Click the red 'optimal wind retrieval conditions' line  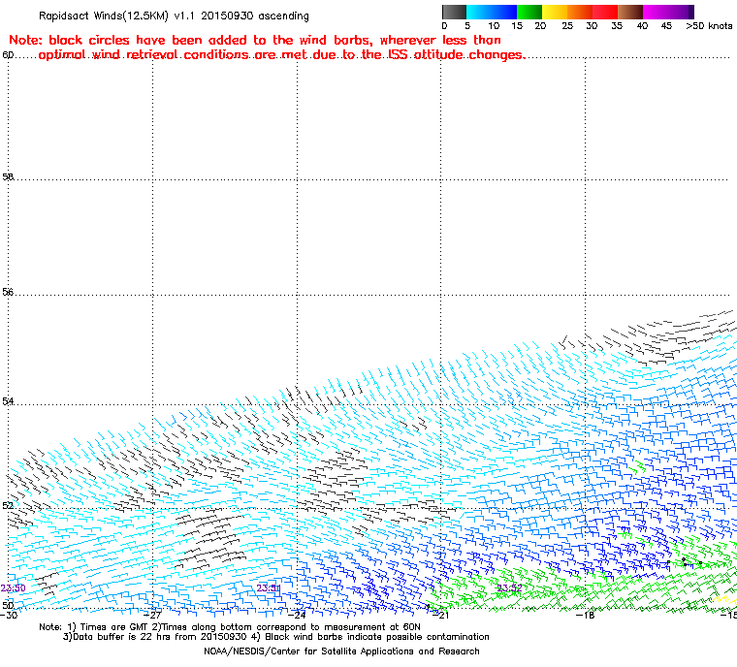click(281, 55)
